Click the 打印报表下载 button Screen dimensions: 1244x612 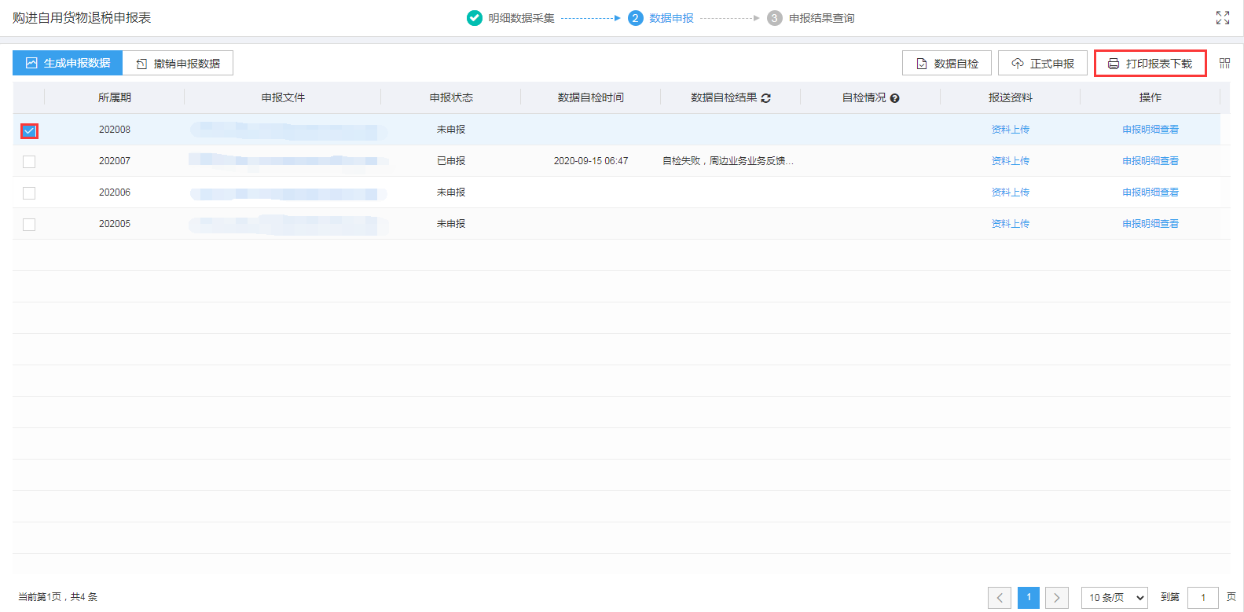click(1150, 64)
